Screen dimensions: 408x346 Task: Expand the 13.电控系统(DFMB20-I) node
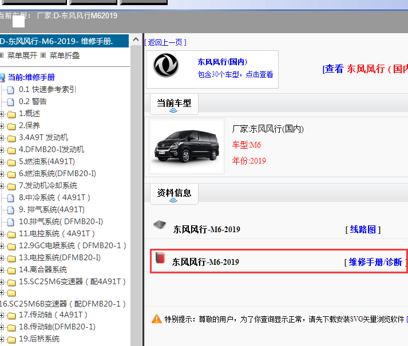pos(2,258)
